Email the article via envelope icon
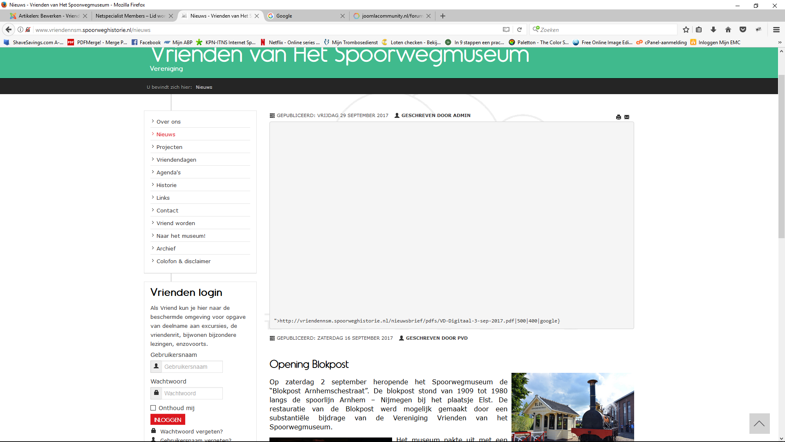This screenshot has width=785, height=442. click(x=627, y=117)
